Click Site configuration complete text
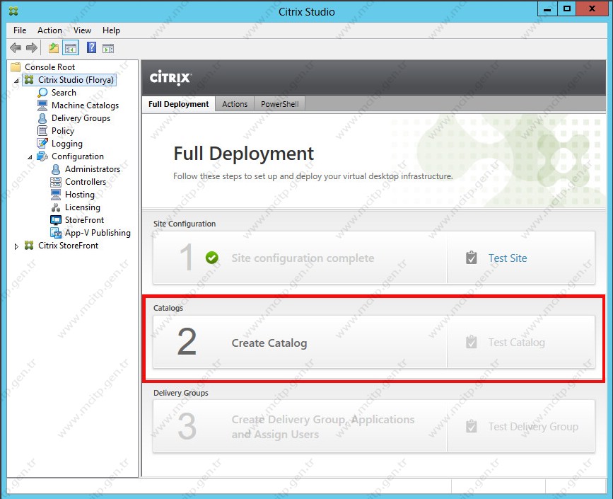The width and height of the screenshot is (613, 499). tap(303, 258)
